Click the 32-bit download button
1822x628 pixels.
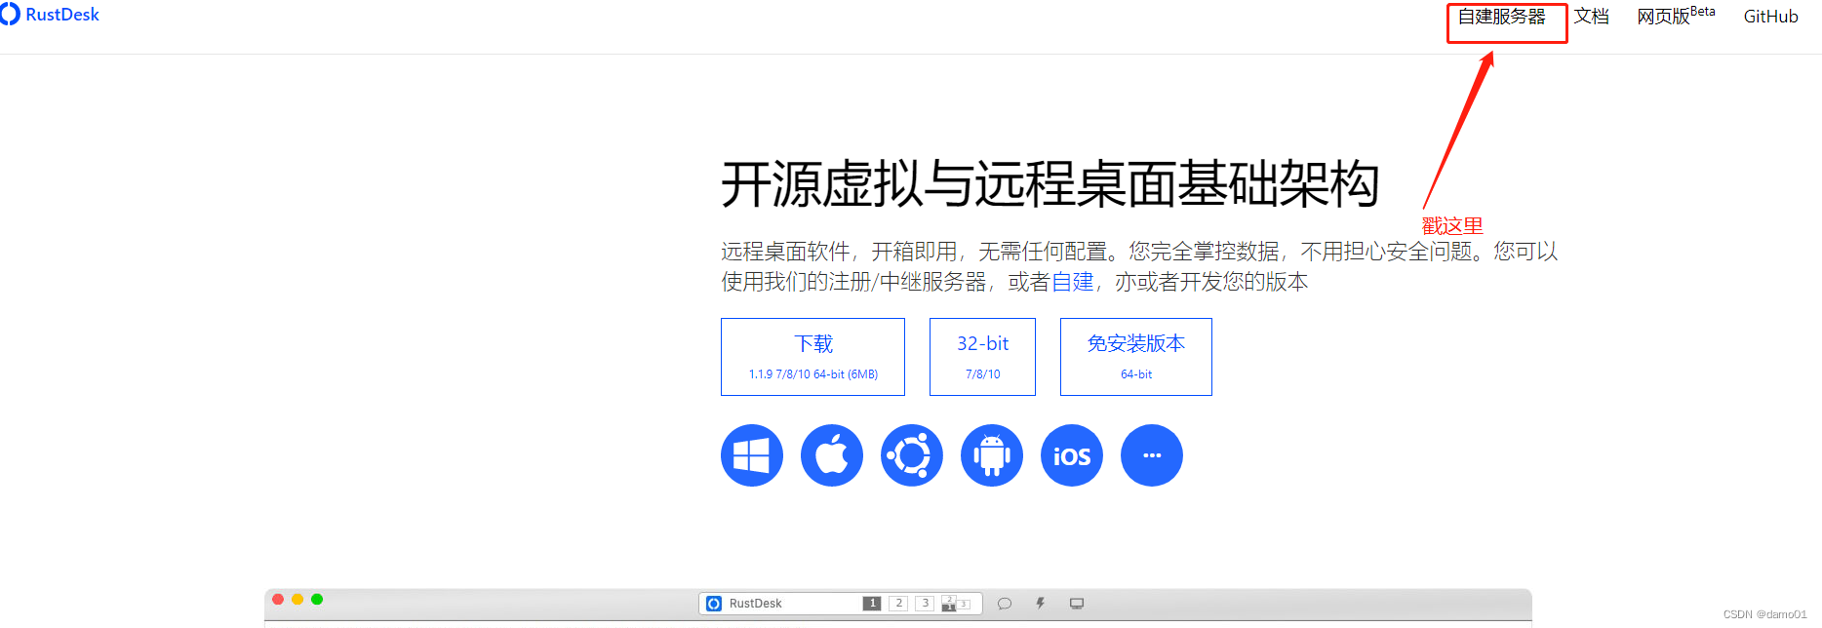point(982,357)
